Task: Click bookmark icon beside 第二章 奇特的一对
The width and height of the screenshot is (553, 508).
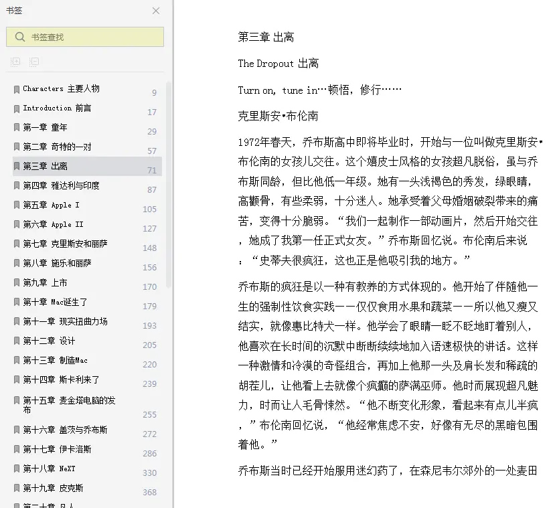Action: [x=17, y=147]
